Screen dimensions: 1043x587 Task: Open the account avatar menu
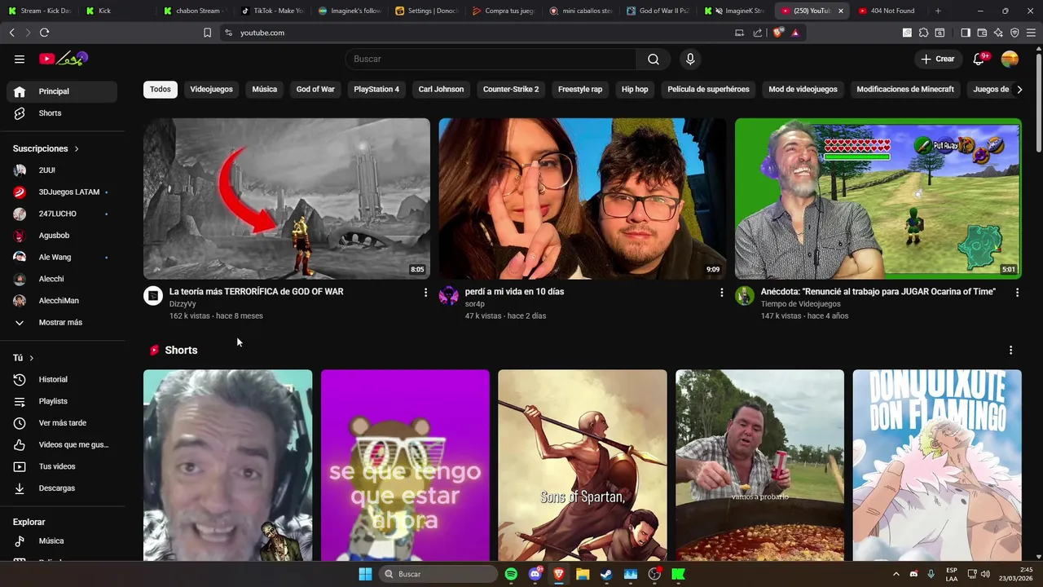click(1010, 59)
